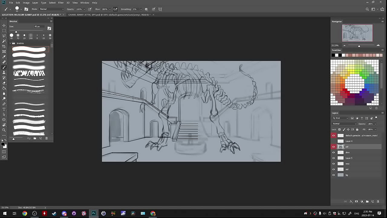Toggle lock transparent pixels
This screenshot has height=218, width=387.
(340, 129)
